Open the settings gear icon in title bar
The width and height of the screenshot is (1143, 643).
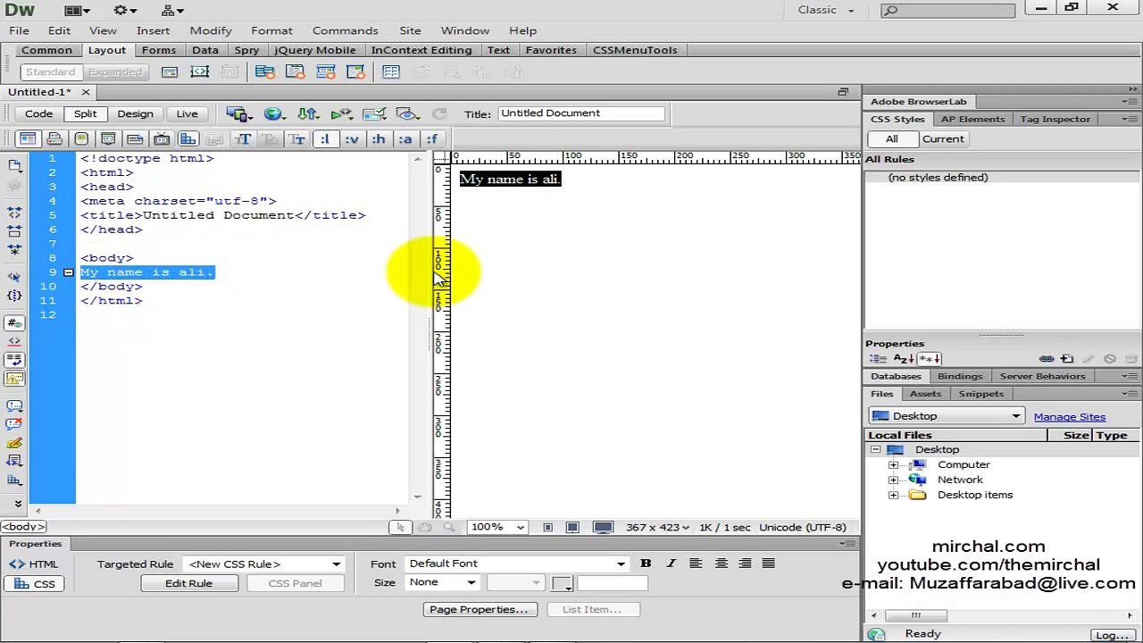[124, 11]
